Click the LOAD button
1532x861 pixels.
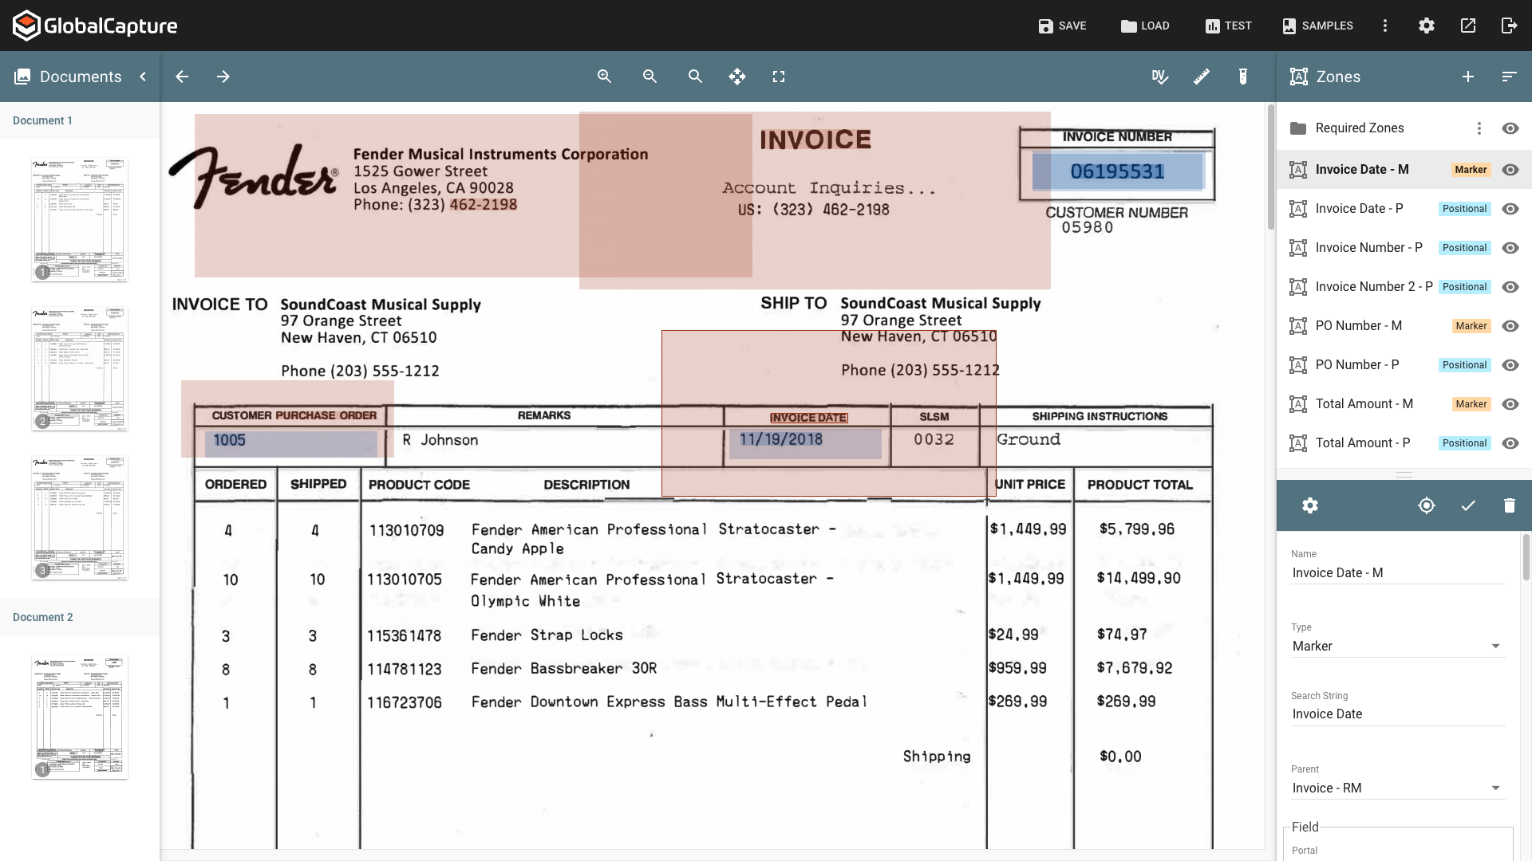[x=1145, y=26]
